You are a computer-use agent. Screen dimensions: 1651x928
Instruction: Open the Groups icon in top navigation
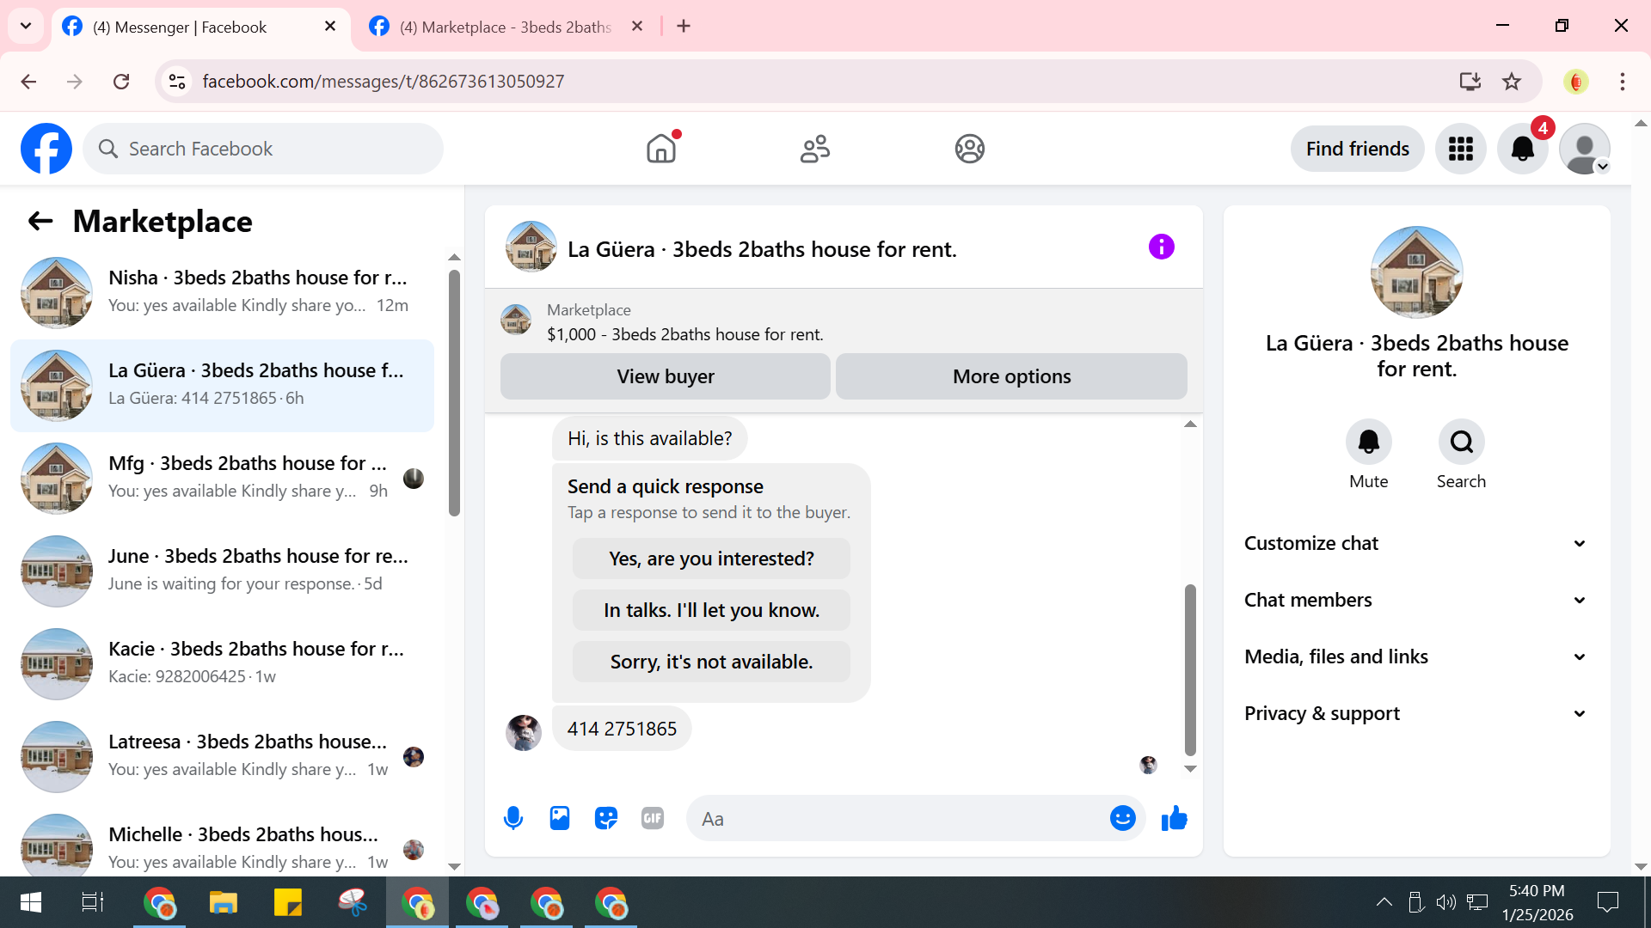click(969, 149)
